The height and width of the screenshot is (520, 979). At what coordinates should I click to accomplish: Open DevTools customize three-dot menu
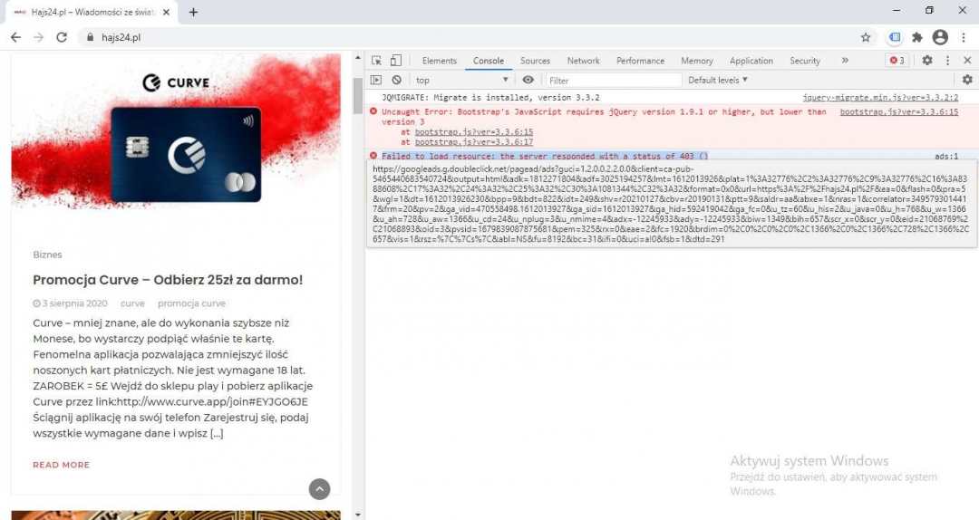pos(947,61)
